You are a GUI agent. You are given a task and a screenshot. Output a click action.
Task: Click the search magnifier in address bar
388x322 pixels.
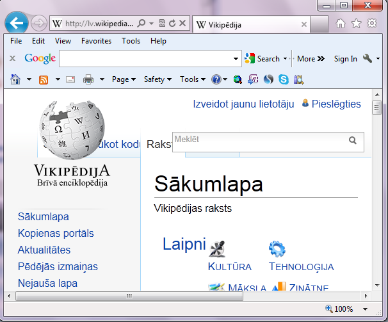click(x=141, y=23)
